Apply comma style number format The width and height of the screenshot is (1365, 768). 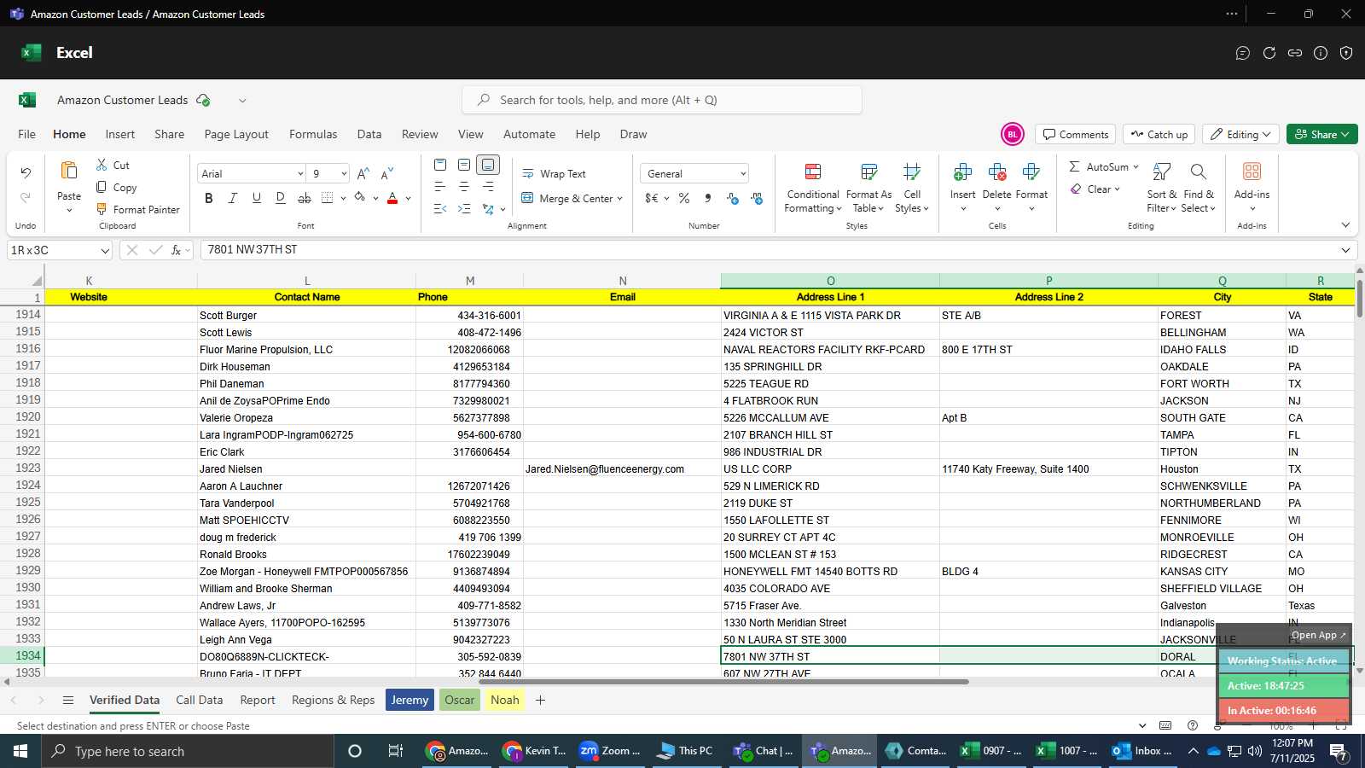tap(708, 198)
